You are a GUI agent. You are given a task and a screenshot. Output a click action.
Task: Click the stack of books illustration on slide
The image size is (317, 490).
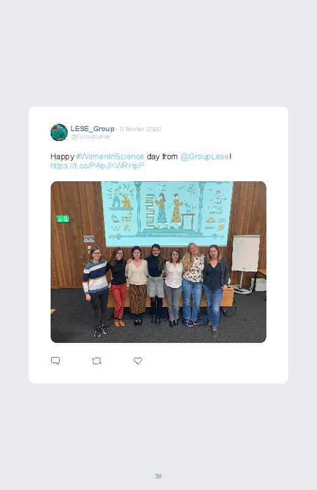click(x=150, y=211)
